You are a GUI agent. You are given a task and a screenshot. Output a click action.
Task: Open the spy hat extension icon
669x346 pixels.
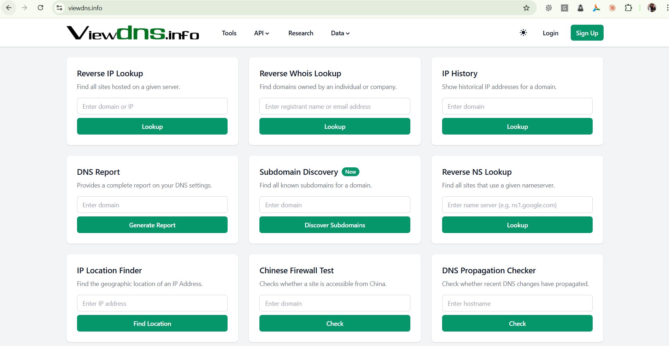(x=580, y=8)
